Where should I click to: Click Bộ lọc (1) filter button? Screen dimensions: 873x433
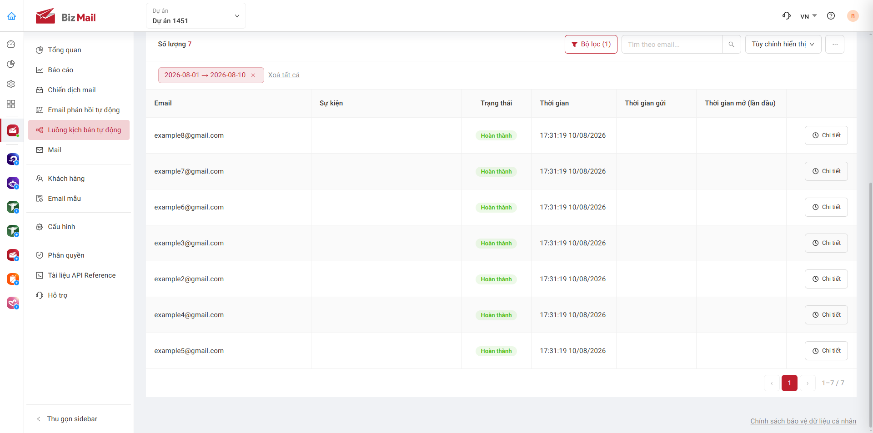pos(591,45)
